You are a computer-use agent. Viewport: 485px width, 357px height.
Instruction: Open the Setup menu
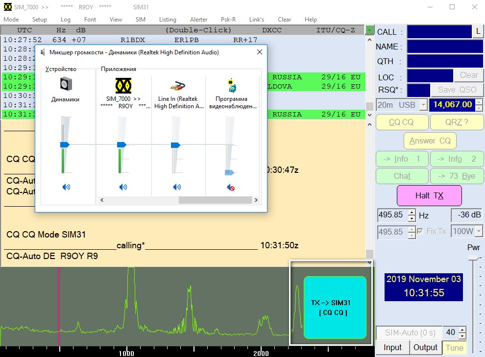pyautogui.click(x=40, y=20)
